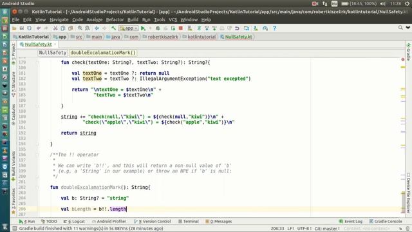Open the Analyze menu
This screenshot has width=412, height=232.
95,20
